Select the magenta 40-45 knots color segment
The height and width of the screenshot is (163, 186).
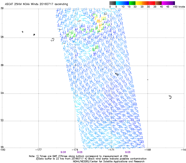tap(165, 3)
